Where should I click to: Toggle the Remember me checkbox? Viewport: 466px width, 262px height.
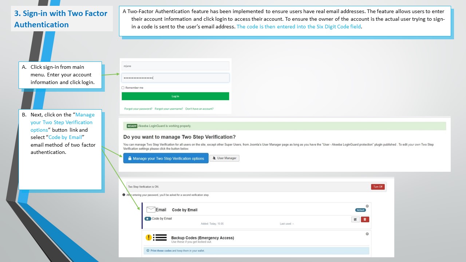[x=123, y=88]
